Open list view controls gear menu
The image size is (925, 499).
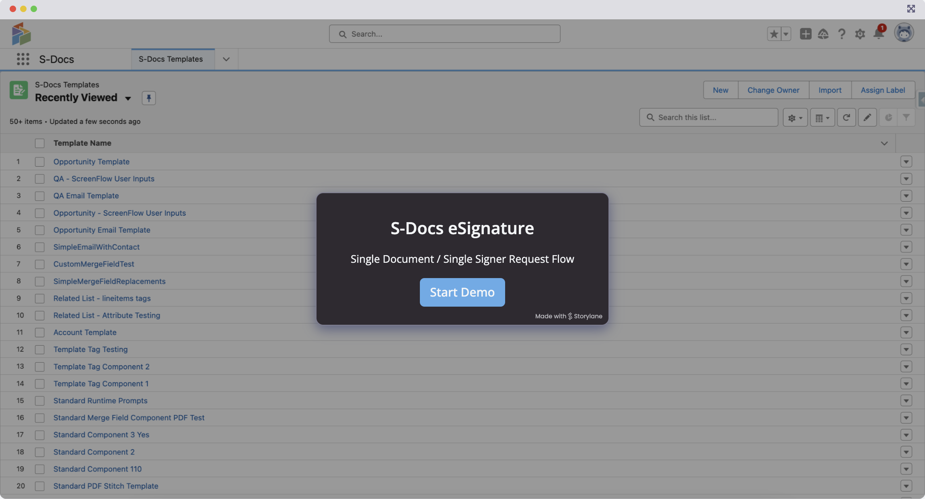tap(795, 118)
